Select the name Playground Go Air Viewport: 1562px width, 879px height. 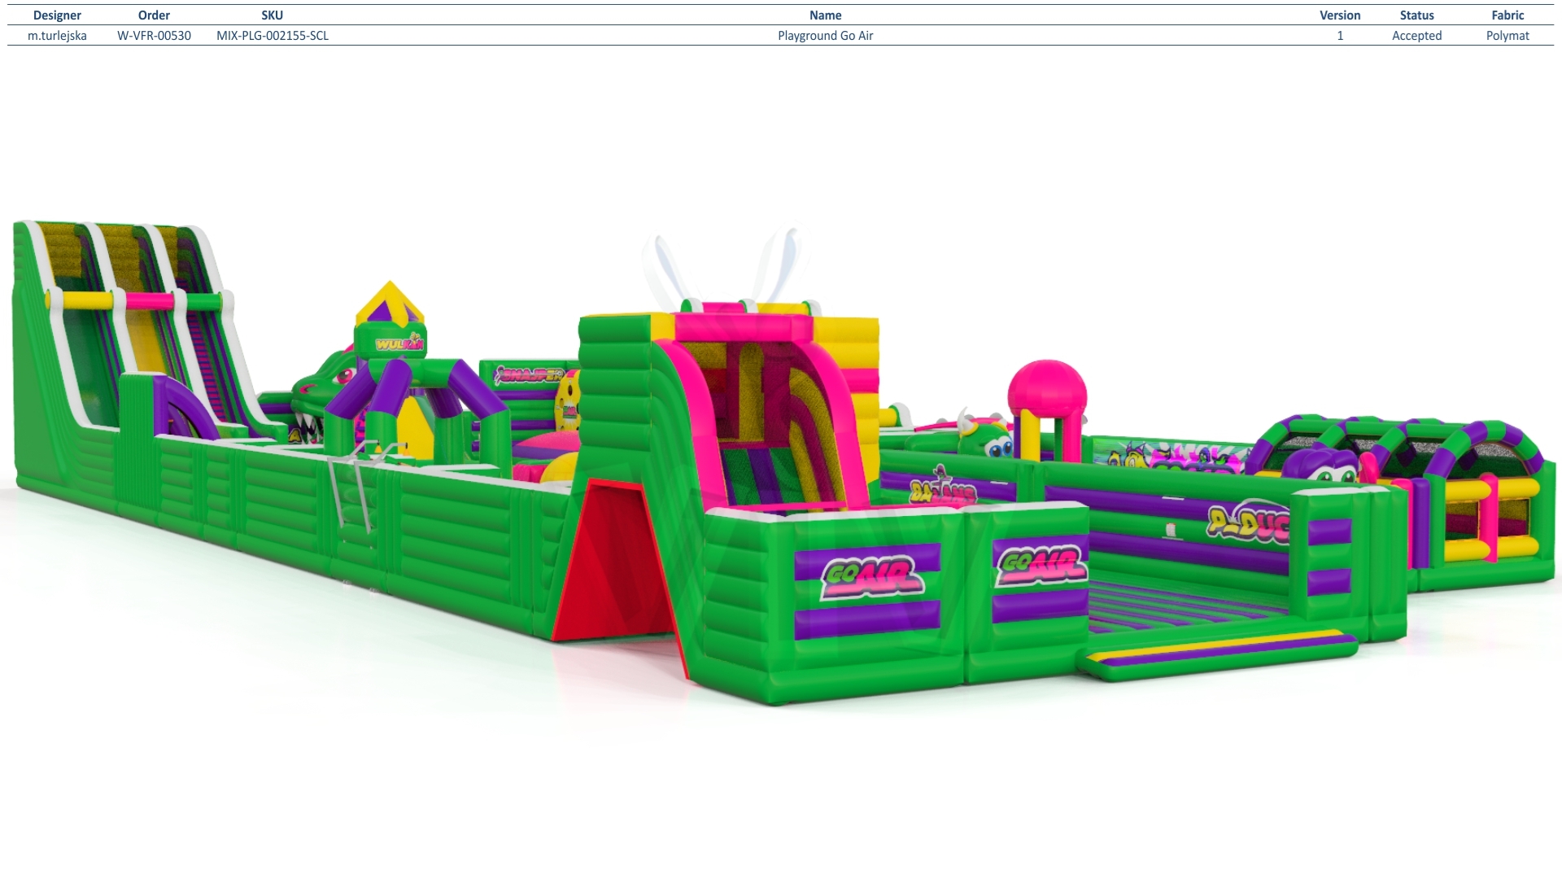(825, 36)
